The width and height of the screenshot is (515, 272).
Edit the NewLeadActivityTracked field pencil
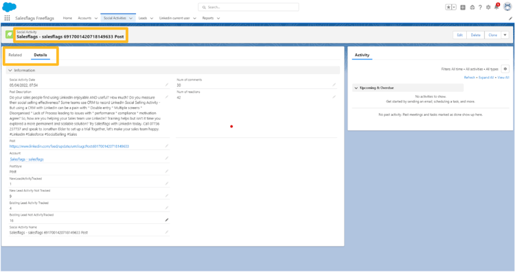point(167,183)
